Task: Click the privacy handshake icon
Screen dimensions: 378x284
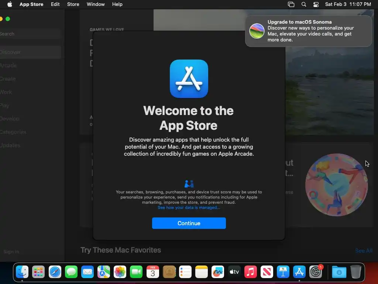Action: point(189,184)
